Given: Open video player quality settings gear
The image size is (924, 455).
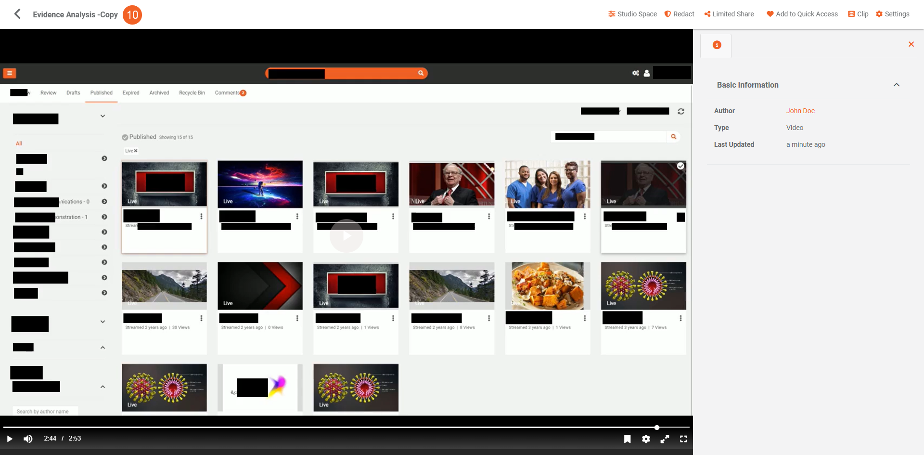Looking at the screenshot, I should 646,439.
